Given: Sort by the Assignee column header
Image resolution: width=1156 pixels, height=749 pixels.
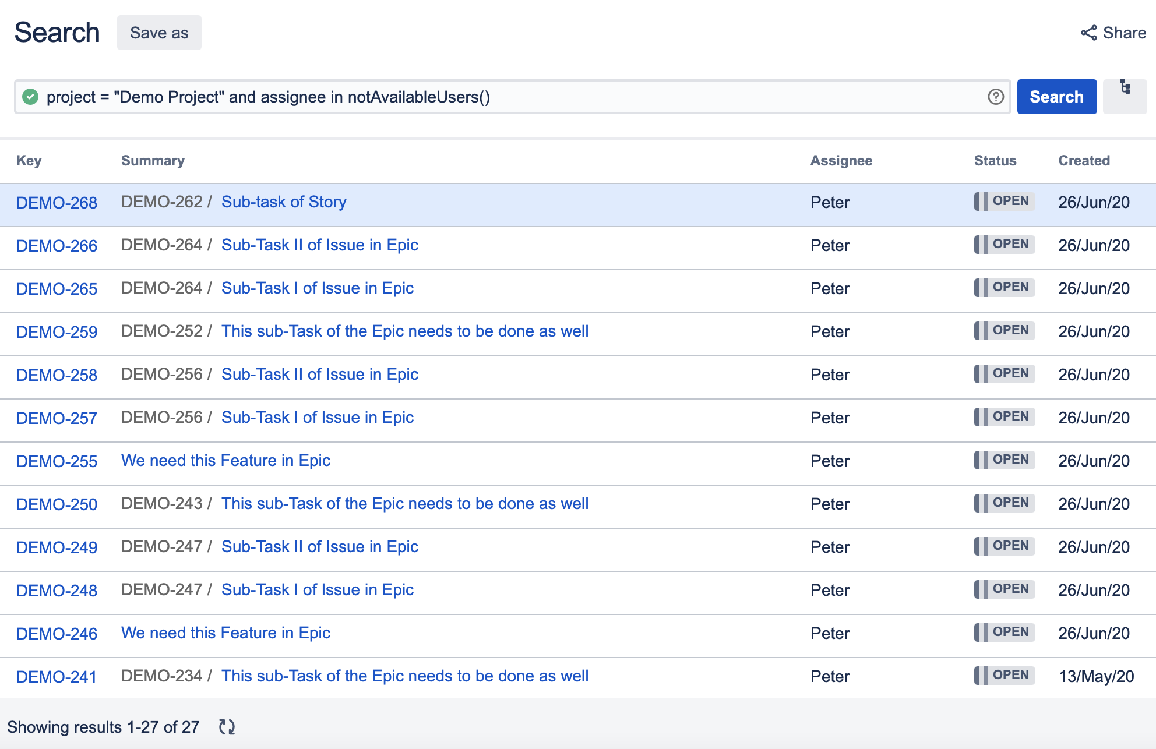Looking at the screenshot, I should pos(841,161).
